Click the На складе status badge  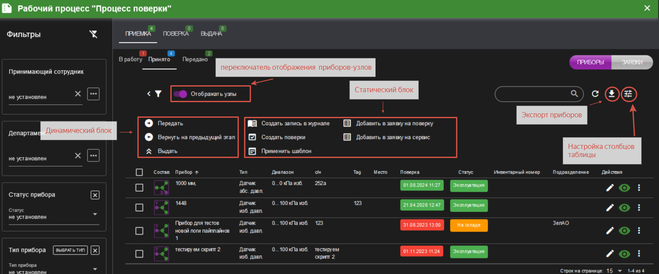coord(469,225)
